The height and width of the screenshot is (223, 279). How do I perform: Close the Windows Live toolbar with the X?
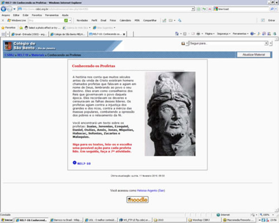pyautogui.click(x=3, y=20)
